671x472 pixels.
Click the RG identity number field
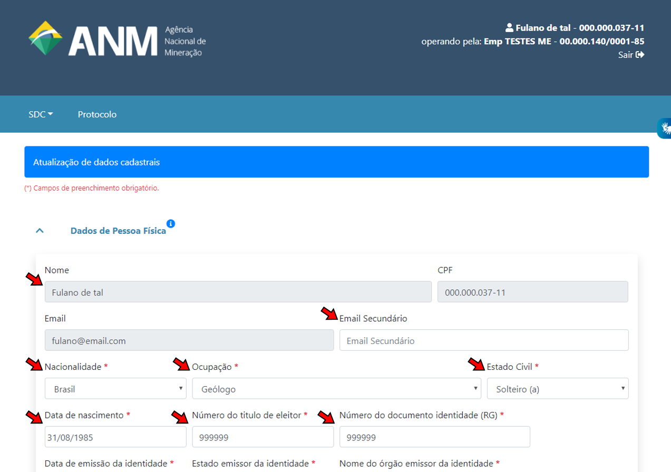click(434, 437)
